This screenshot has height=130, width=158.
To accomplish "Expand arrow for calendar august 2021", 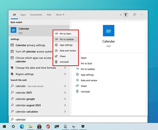I will coord(65,105).
